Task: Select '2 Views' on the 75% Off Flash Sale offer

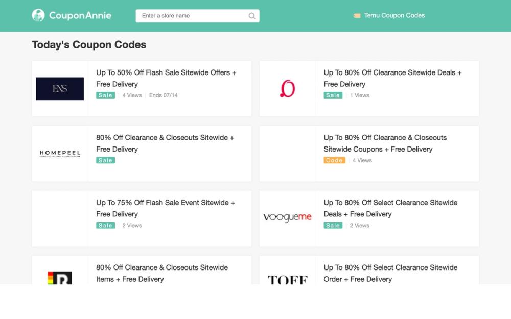Action: point(132,225)
